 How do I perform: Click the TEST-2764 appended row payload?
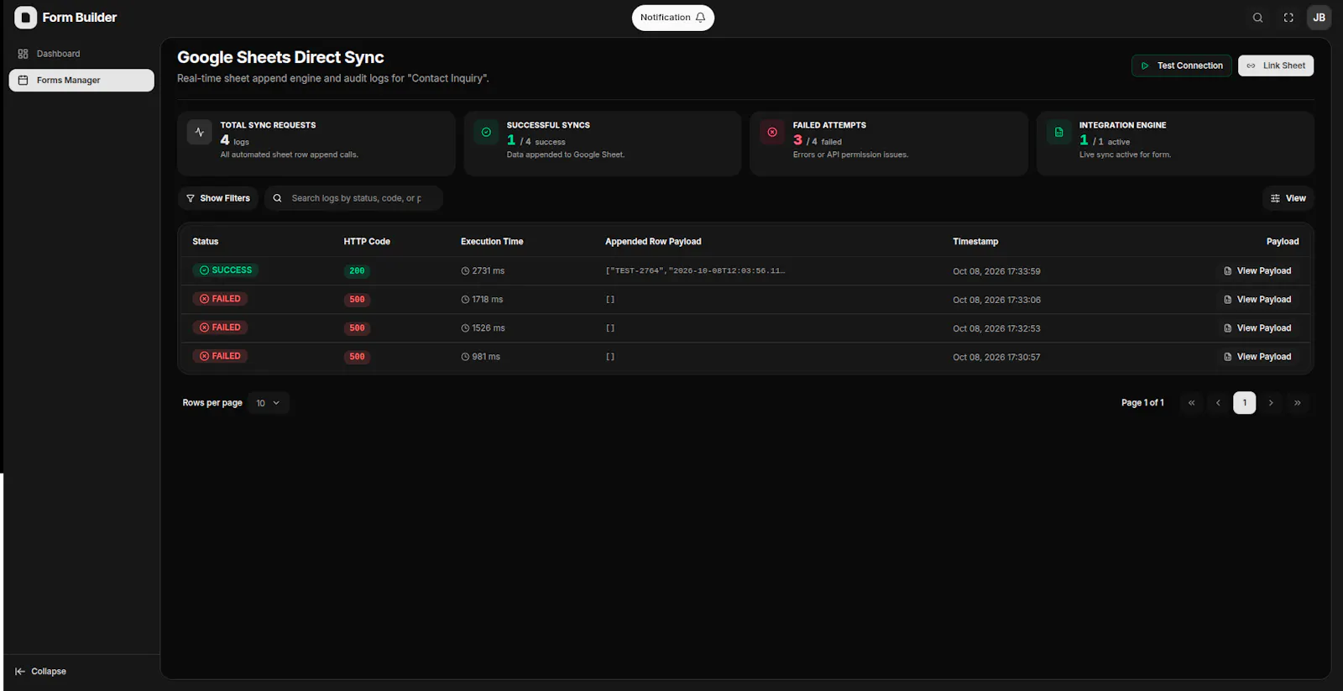pos(695,271)
